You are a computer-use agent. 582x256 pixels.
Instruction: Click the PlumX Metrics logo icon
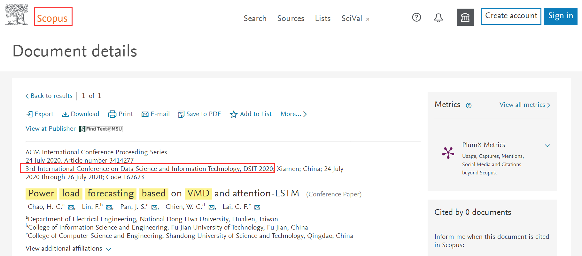pyautogui.click(x=448, y=153)
